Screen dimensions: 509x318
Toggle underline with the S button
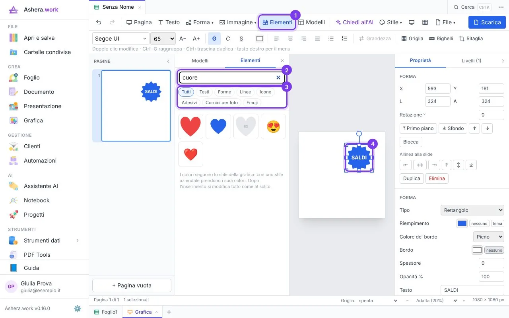(x=241, y=39)
